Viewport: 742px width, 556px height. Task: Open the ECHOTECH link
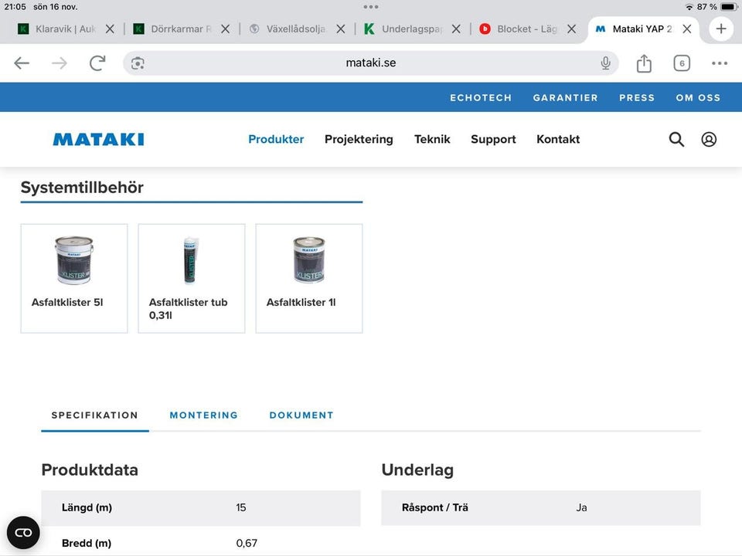click(x=481, y=97)
